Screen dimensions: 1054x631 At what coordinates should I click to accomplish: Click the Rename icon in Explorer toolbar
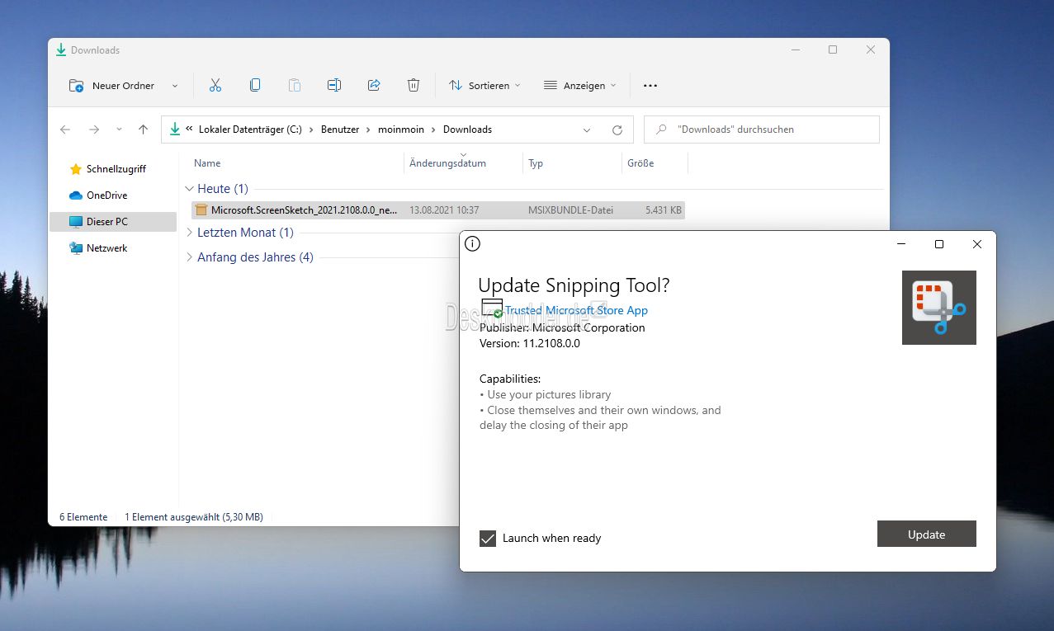334,85
